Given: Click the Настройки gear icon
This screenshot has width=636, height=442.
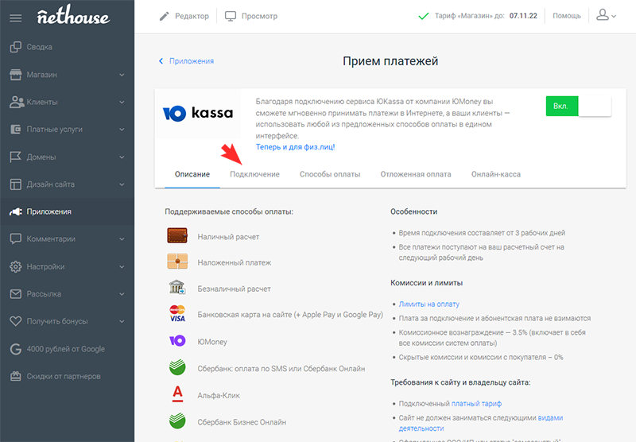Looking at the screenshot, I should 15,266.
